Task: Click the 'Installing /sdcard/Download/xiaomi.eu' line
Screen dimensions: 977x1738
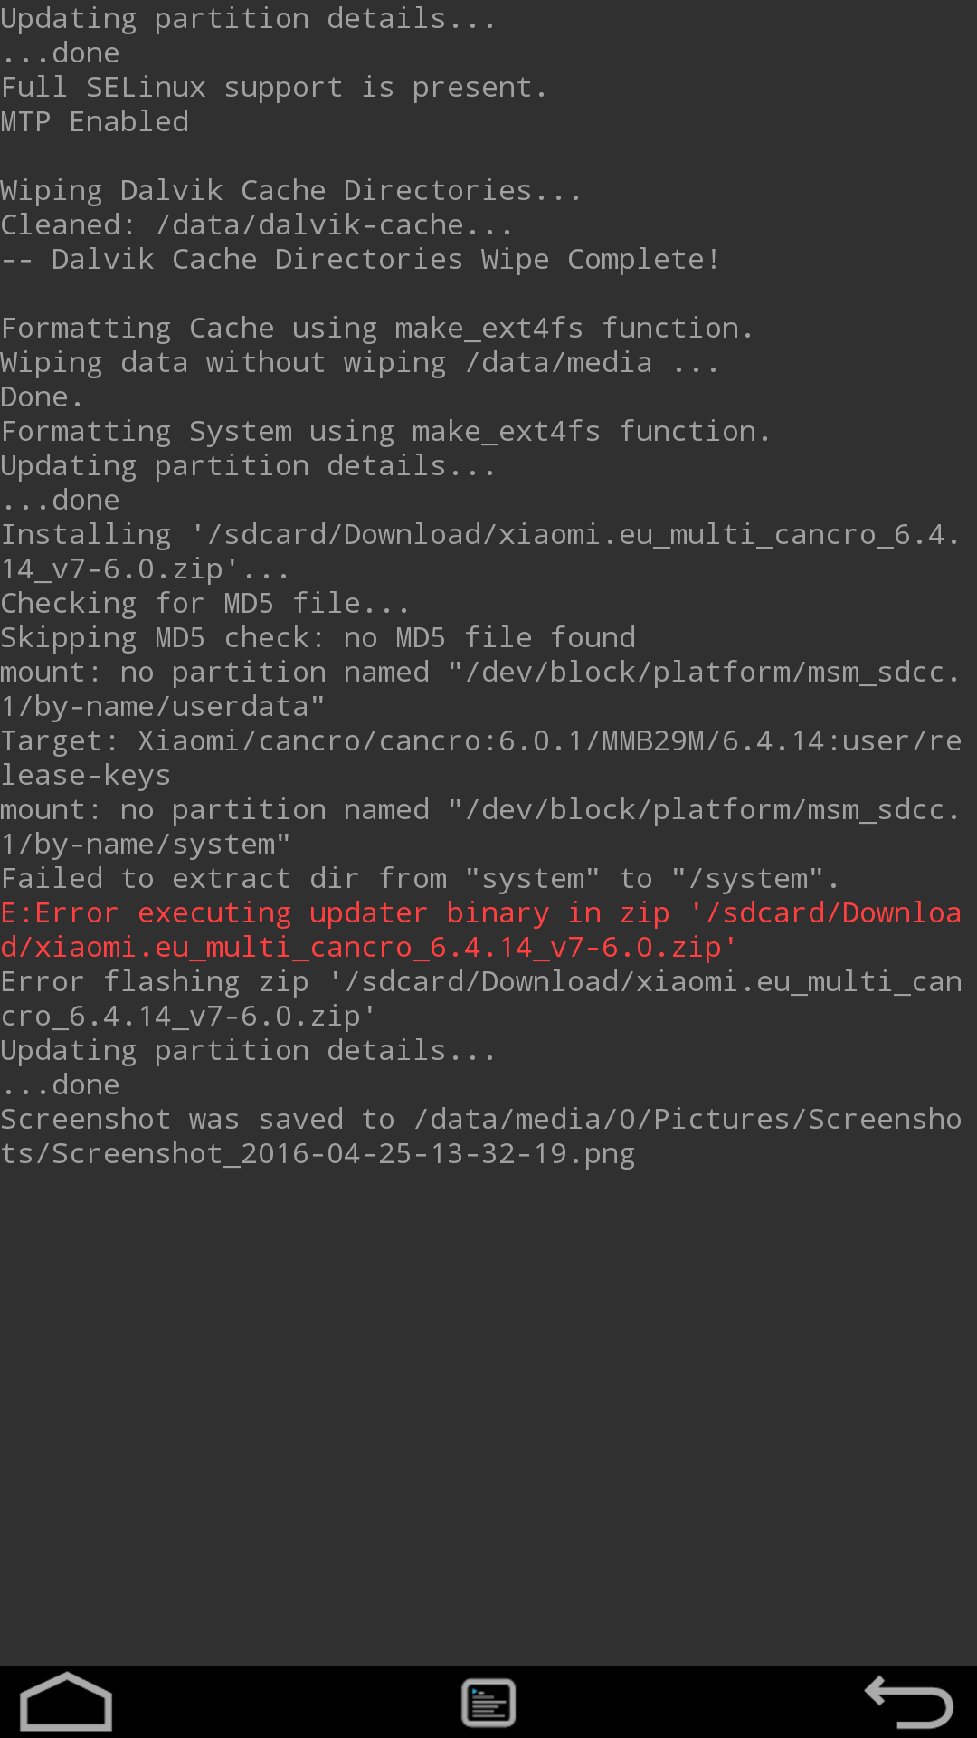Action: point(479,551)
